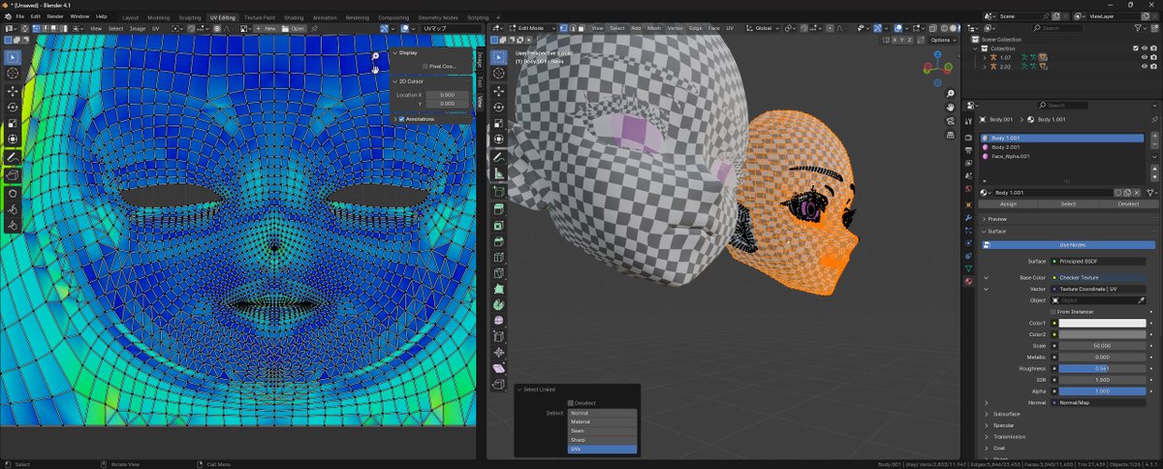1163x469 pixels.
Task: Click the viewport zoom magnifier icon
Action: coord(951,93)
